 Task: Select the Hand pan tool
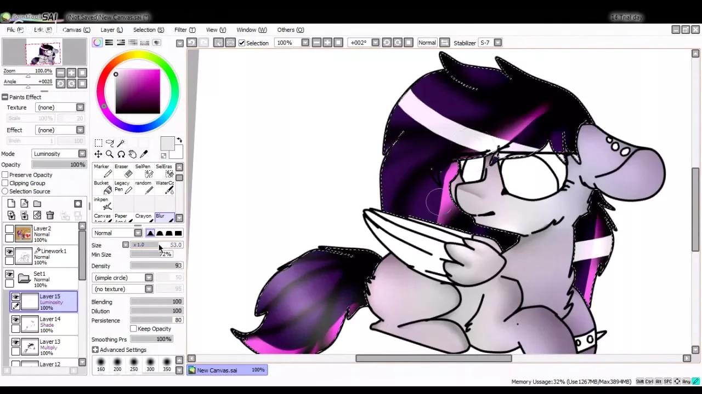tap(133, 154)
